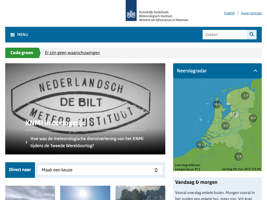Click the Code groen warning badge
Image resolution: width=267 pixels, height=200 pixels.
click(x=22, y=53)
